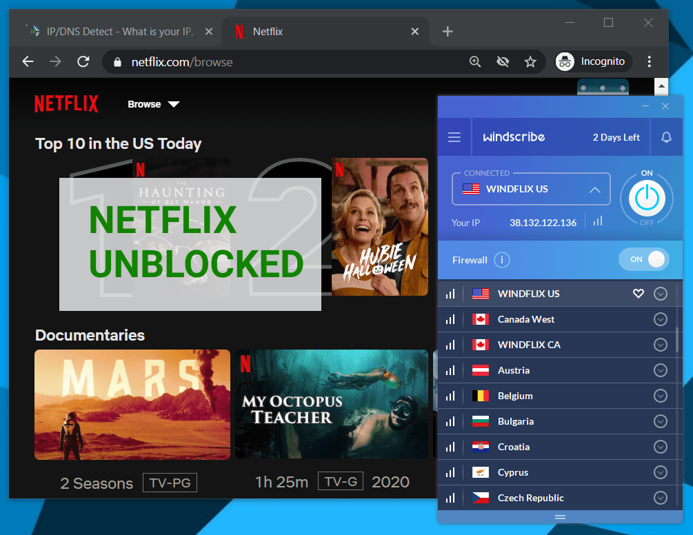Click the Austria flag icon
693x535 pixels.
(x=481, y=370)
